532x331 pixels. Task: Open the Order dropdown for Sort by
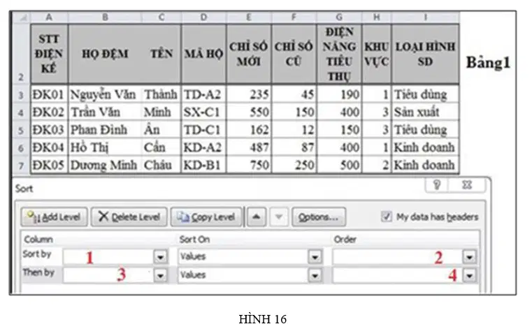coord(470,257)
